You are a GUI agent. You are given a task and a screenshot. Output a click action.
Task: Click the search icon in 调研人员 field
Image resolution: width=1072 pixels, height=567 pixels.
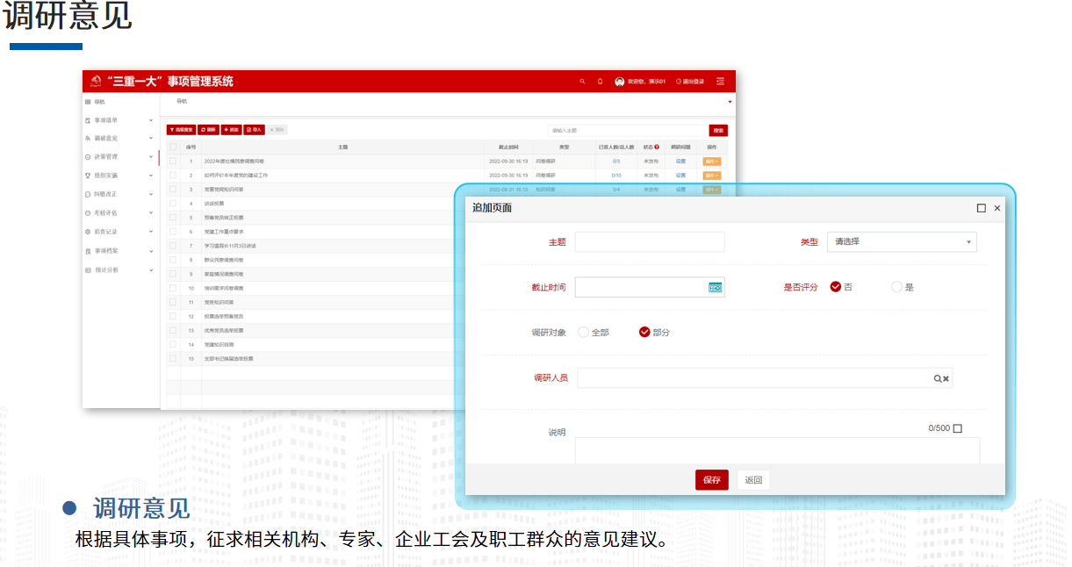[937, 378]
